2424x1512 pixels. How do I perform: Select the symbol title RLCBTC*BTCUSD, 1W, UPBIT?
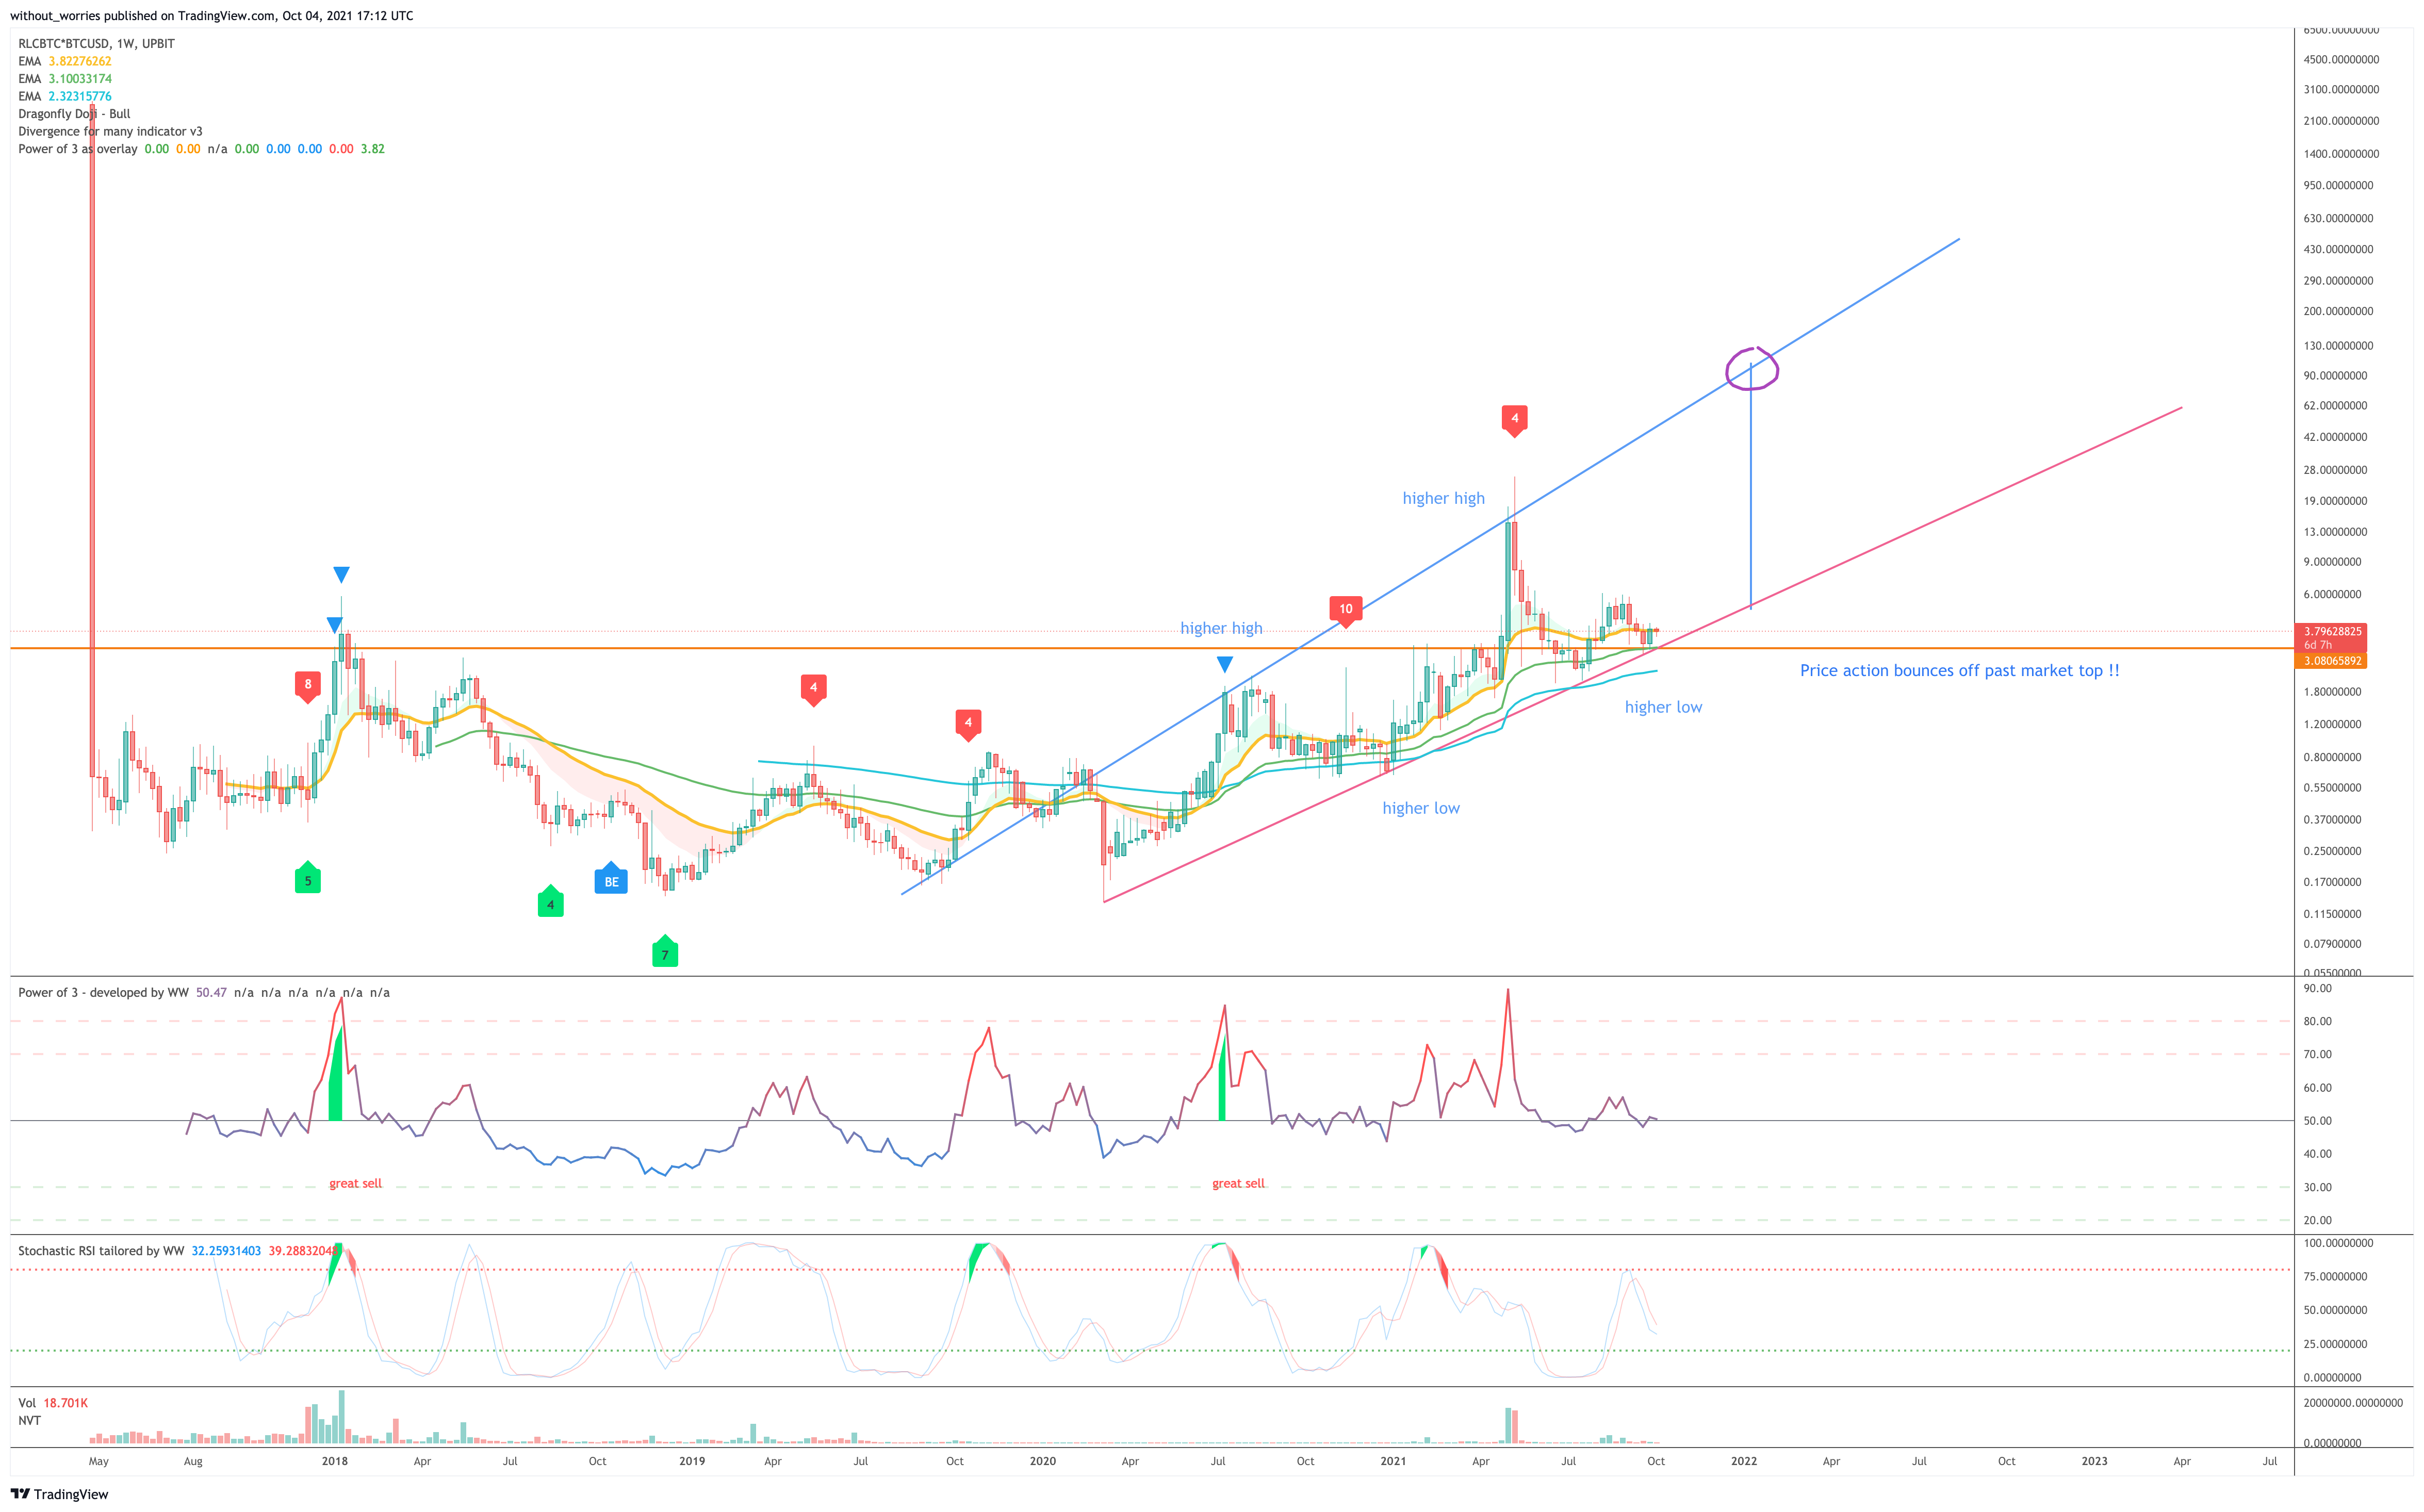[96, 43]
